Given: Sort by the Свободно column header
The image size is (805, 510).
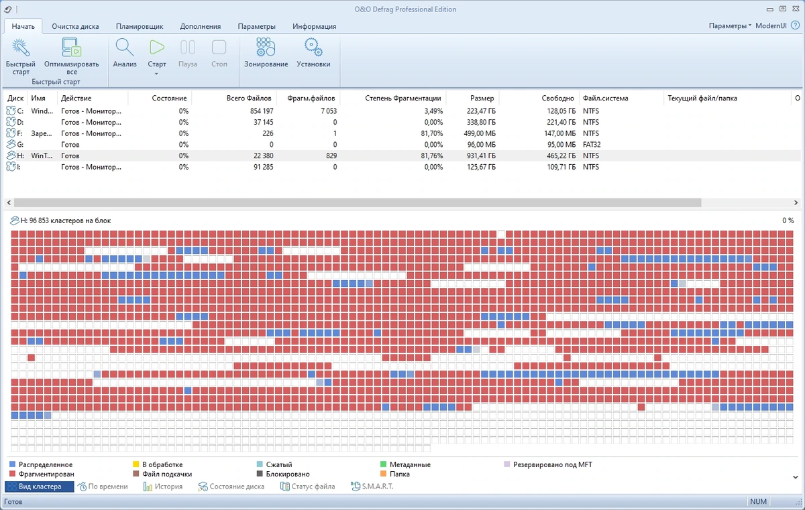Looking at the screenshot, I should [558, 98].
